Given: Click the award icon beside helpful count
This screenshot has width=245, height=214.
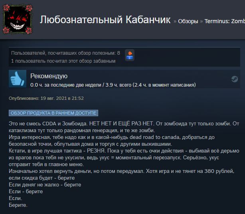Looking at the screenshot, I should tap(130, 55).
